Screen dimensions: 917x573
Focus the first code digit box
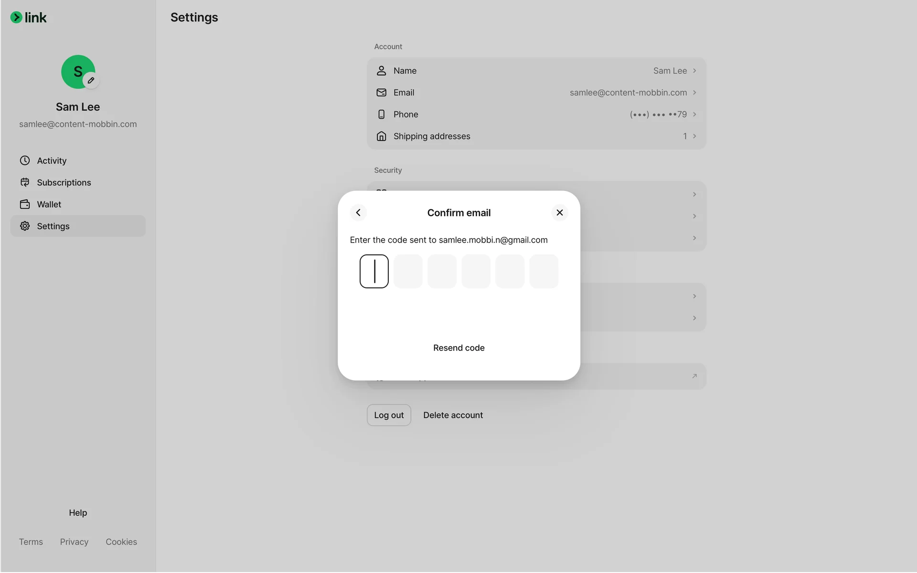click(374, 271)
